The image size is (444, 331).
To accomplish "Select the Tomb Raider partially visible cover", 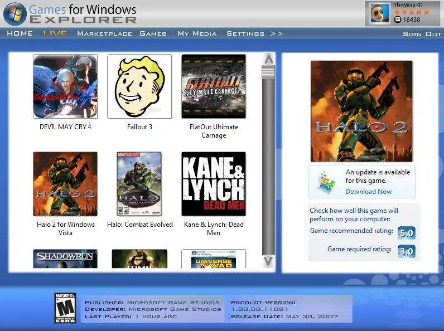I will [139, 259].
